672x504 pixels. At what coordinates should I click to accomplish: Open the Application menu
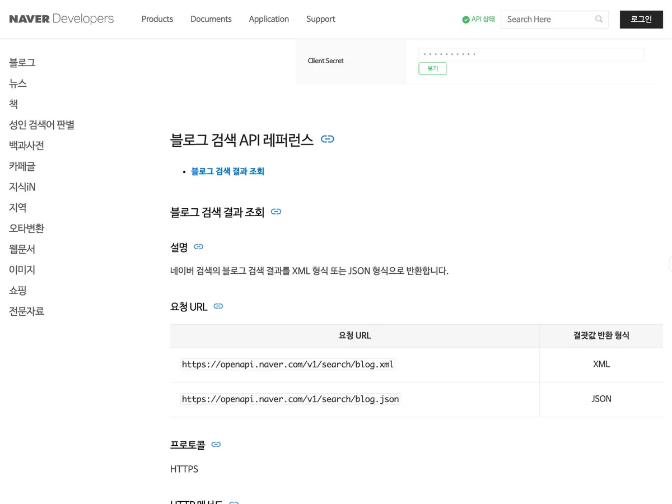(269, 19)
